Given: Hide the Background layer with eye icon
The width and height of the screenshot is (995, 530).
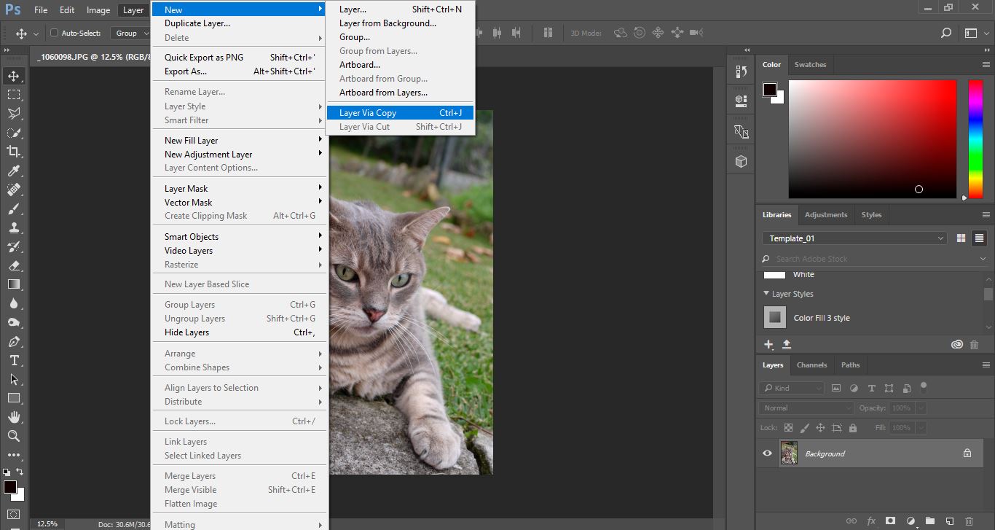Looking at the screenshot, I should click(x=767, y=453).
